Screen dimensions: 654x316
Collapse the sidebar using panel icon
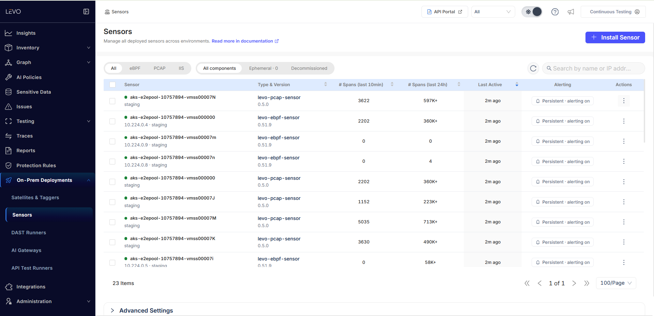tap(86, 12)
